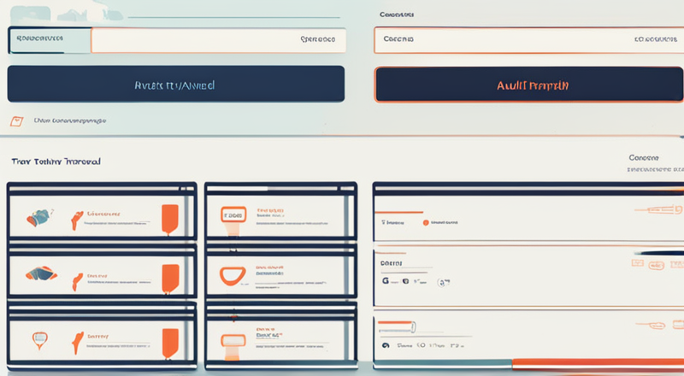The image size is (684, 376).
Task: Click the orange-blue shell icon in second left card
Action: pyautogui.click(x=41, y=273)
